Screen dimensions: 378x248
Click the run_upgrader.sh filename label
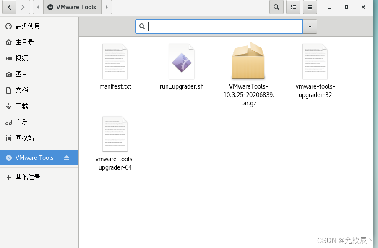182,86
